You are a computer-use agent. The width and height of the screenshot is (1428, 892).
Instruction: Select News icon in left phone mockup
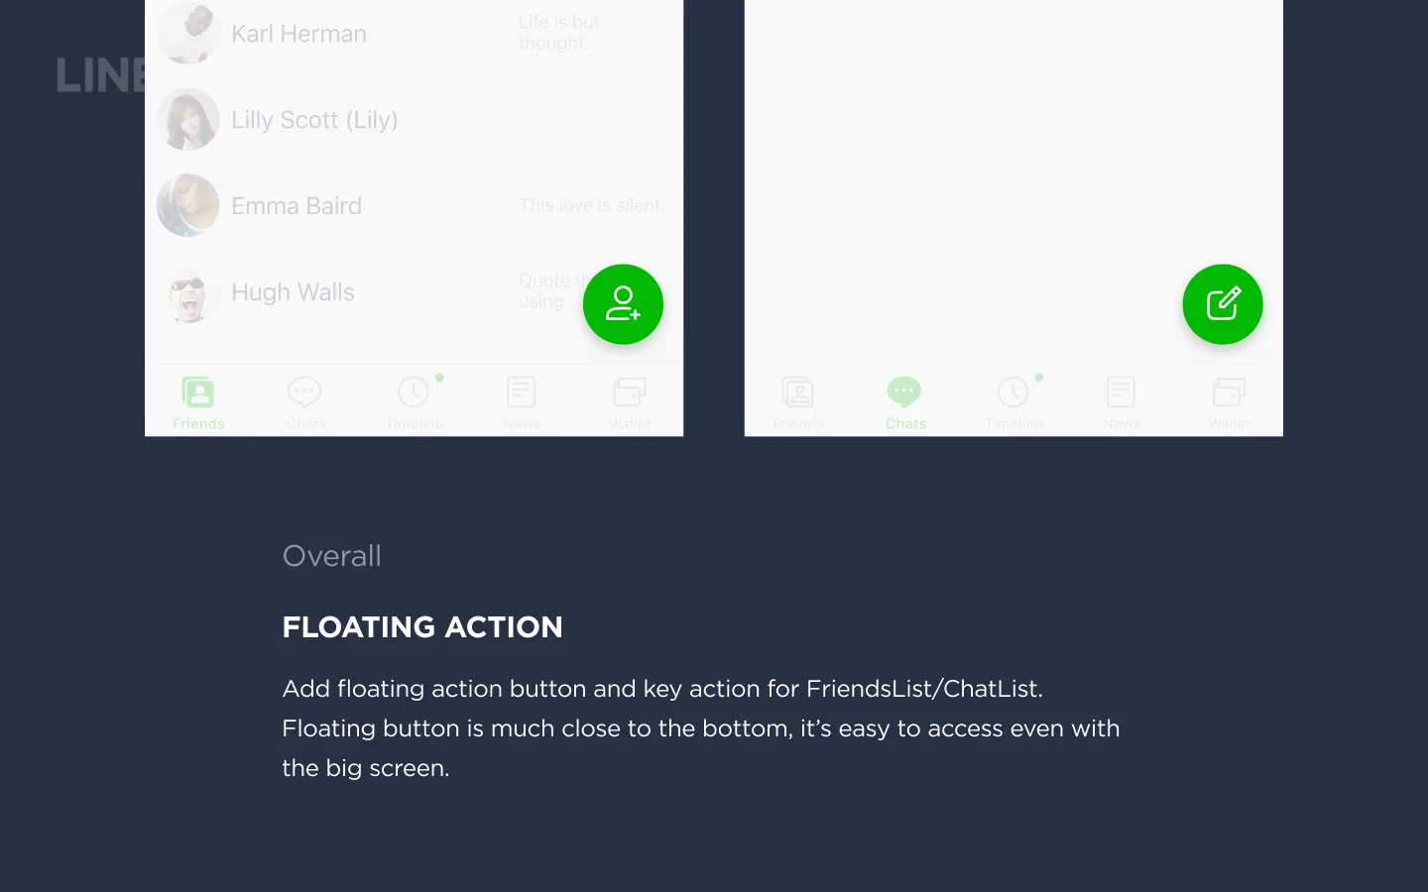[522, 400]
